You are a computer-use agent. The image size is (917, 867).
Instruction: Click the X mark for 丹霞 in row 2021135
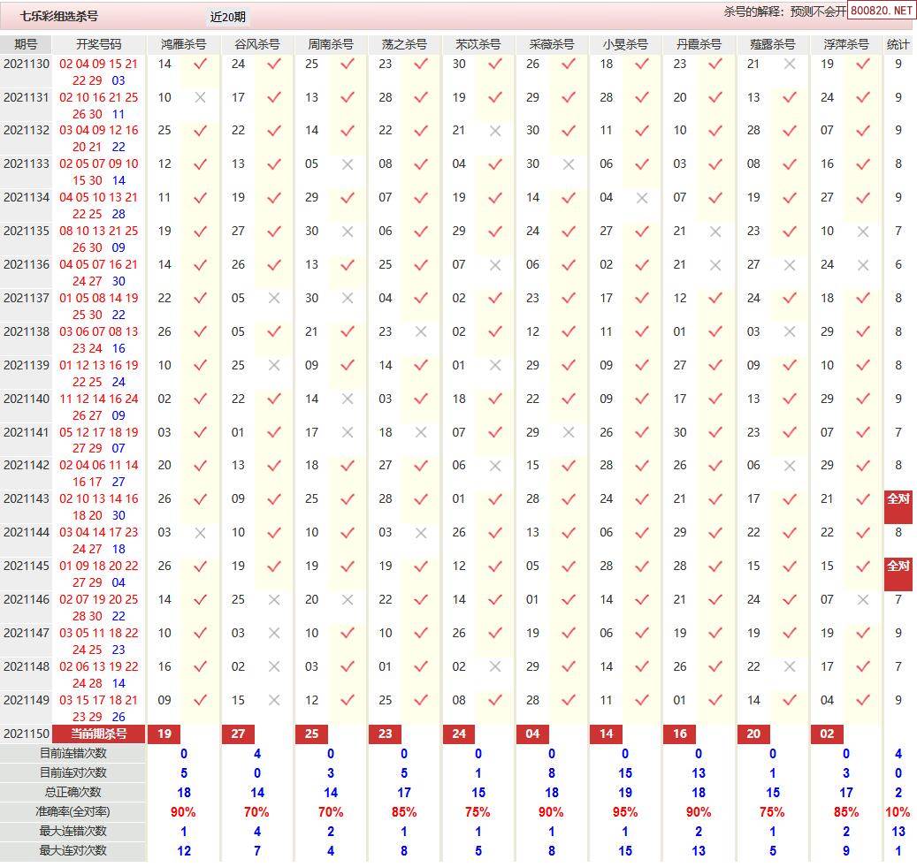coord(715,232)
